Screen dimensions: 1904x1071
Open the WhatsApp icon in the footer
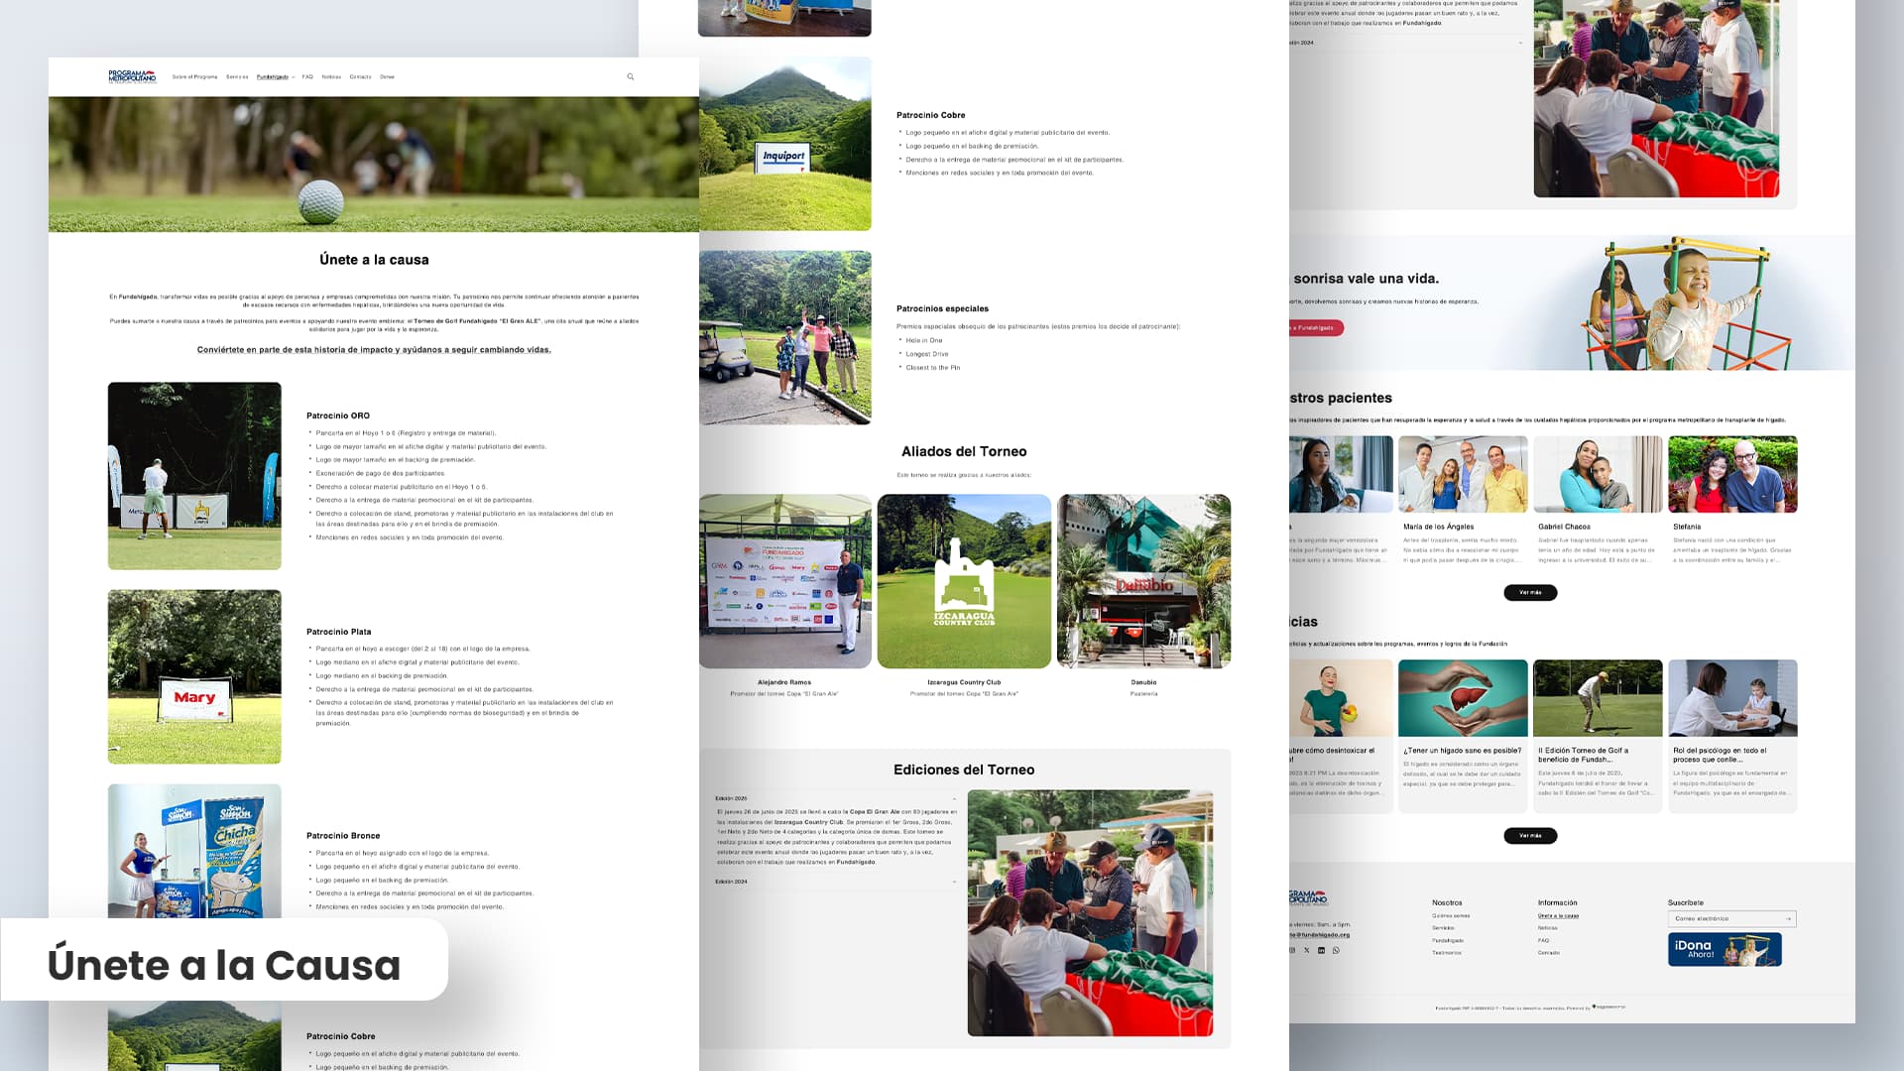[x=1336, y=950]
